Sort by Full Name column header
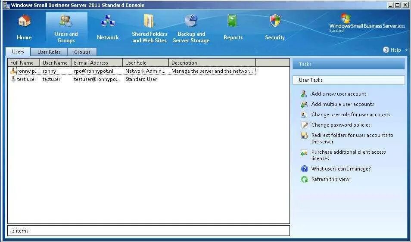The height and width of the screenshot is (242, 411). 24,63
